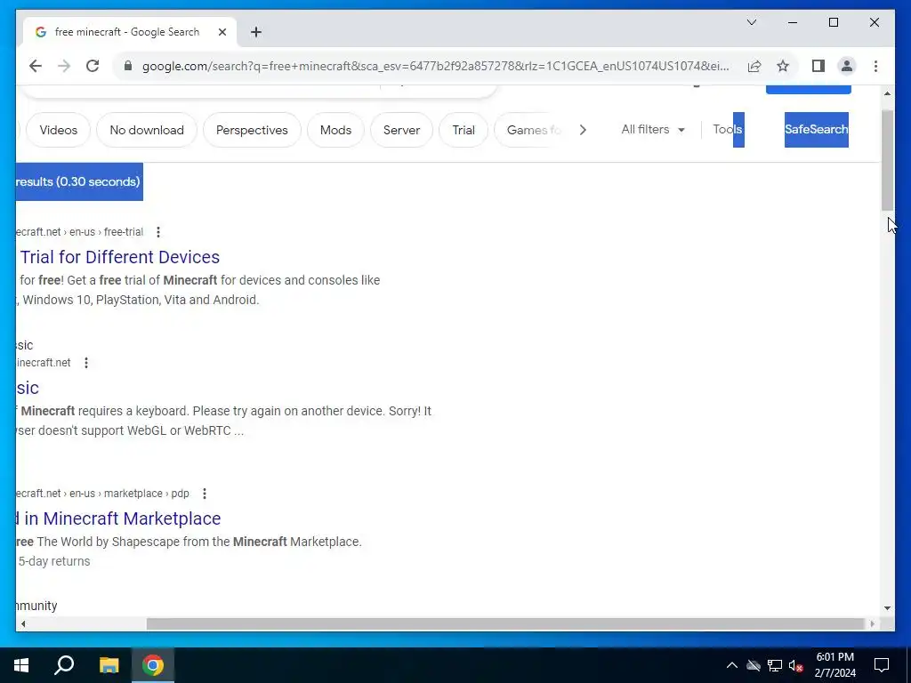The width and height of the screenshot is (911, 683).
Task: Open the Windows notification center
Action: (x=882, y=665)
